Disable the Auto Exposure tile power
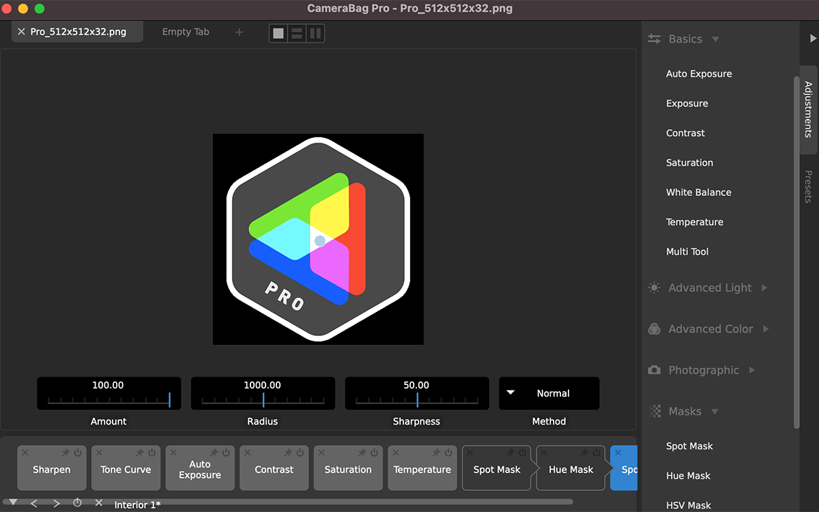The height and width of the screenshot is (512, 819). tap(226, 453)
